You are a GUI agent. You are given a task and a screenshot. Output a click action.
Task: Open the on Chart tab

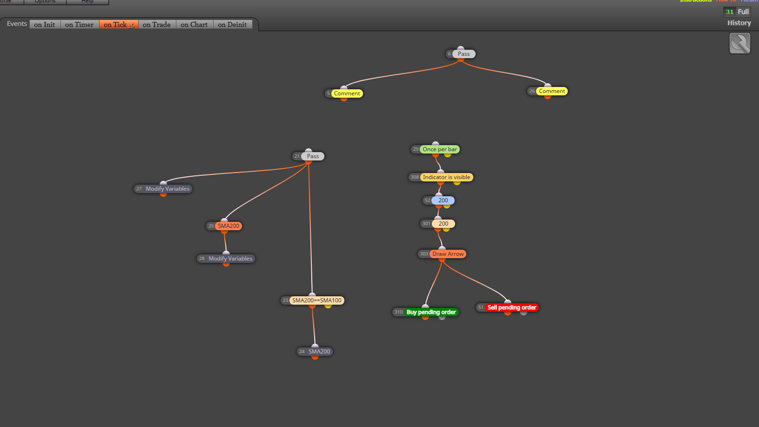tap(195, 25)
